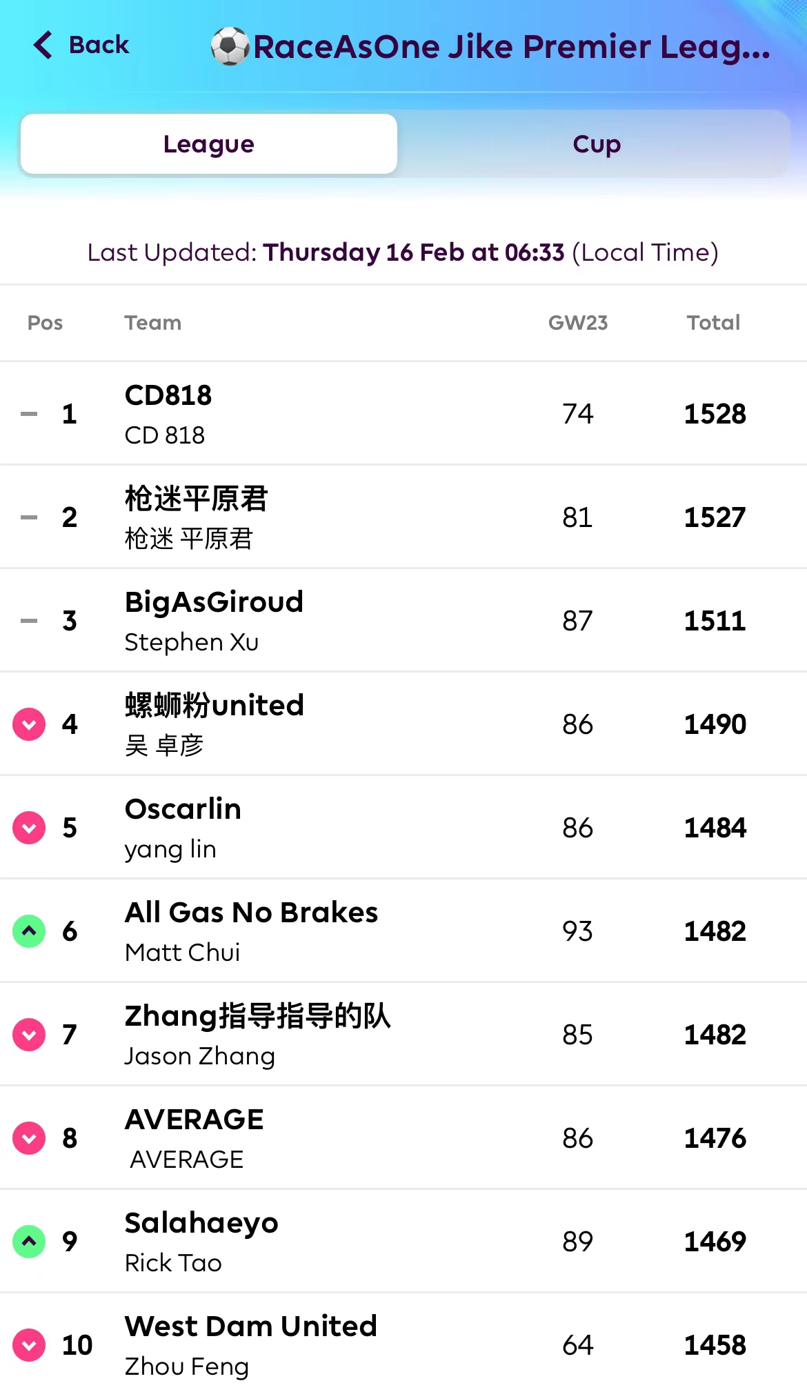
Task: Click the unchanged dash indicator beside CD818
Action: point(29,414)
